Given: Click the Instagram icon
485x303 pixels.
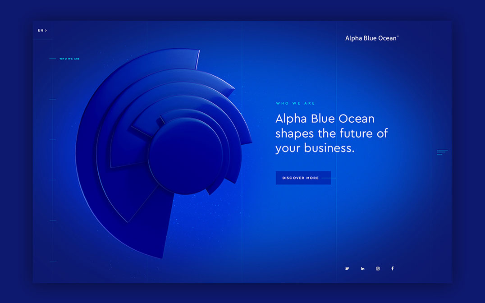Looking at the screenshot, I should pyautogui.click(x=377, y=268).
